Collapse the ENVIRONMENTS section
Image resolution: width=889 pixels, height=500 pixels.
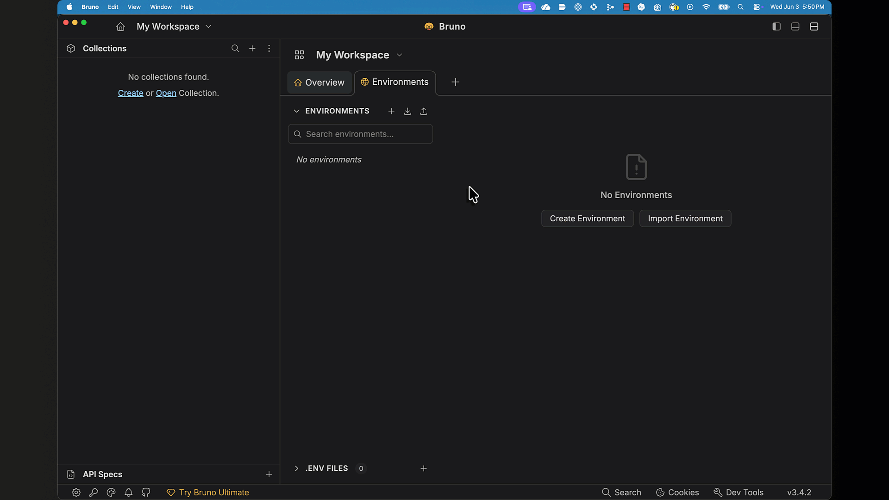pos(296,111)
